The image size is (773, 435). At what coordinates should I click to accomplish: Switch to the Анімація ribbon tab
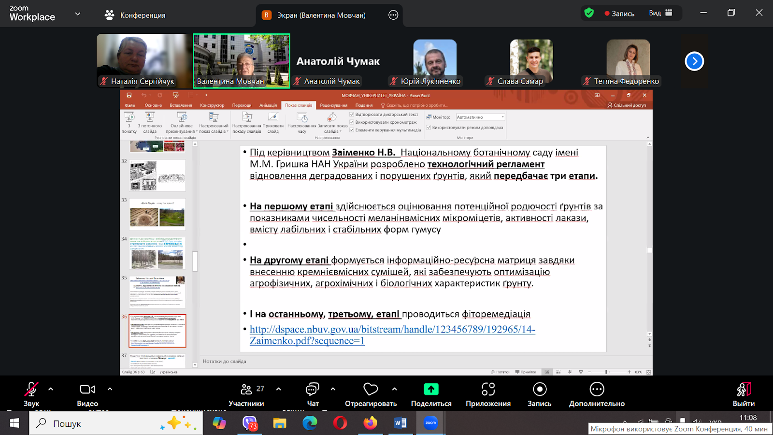[268, 105]
